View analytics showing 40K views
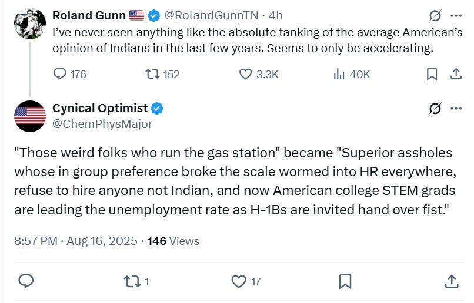The height and width of the screenshot is (303, 474). [x=339, y=74]
